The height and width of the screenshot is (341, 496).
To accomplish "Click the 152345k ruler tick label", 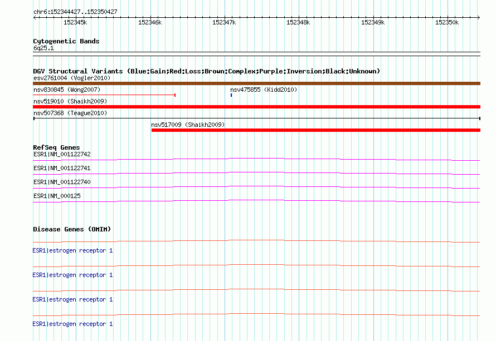I will pyautogui.click(x=75, y=22).
